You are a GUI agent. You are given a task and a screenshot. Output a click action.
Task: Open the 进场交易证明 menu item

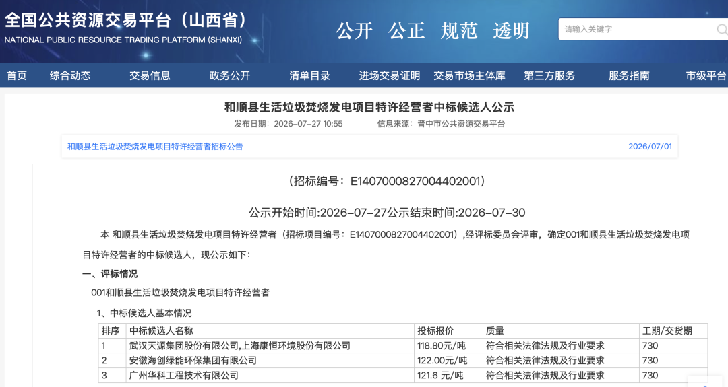(x=390, y=75)
